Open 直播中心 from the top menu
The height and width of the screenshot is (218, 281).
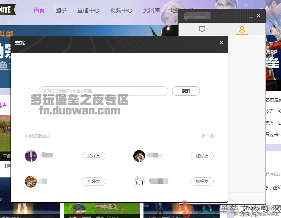click(x=88, y=10)
